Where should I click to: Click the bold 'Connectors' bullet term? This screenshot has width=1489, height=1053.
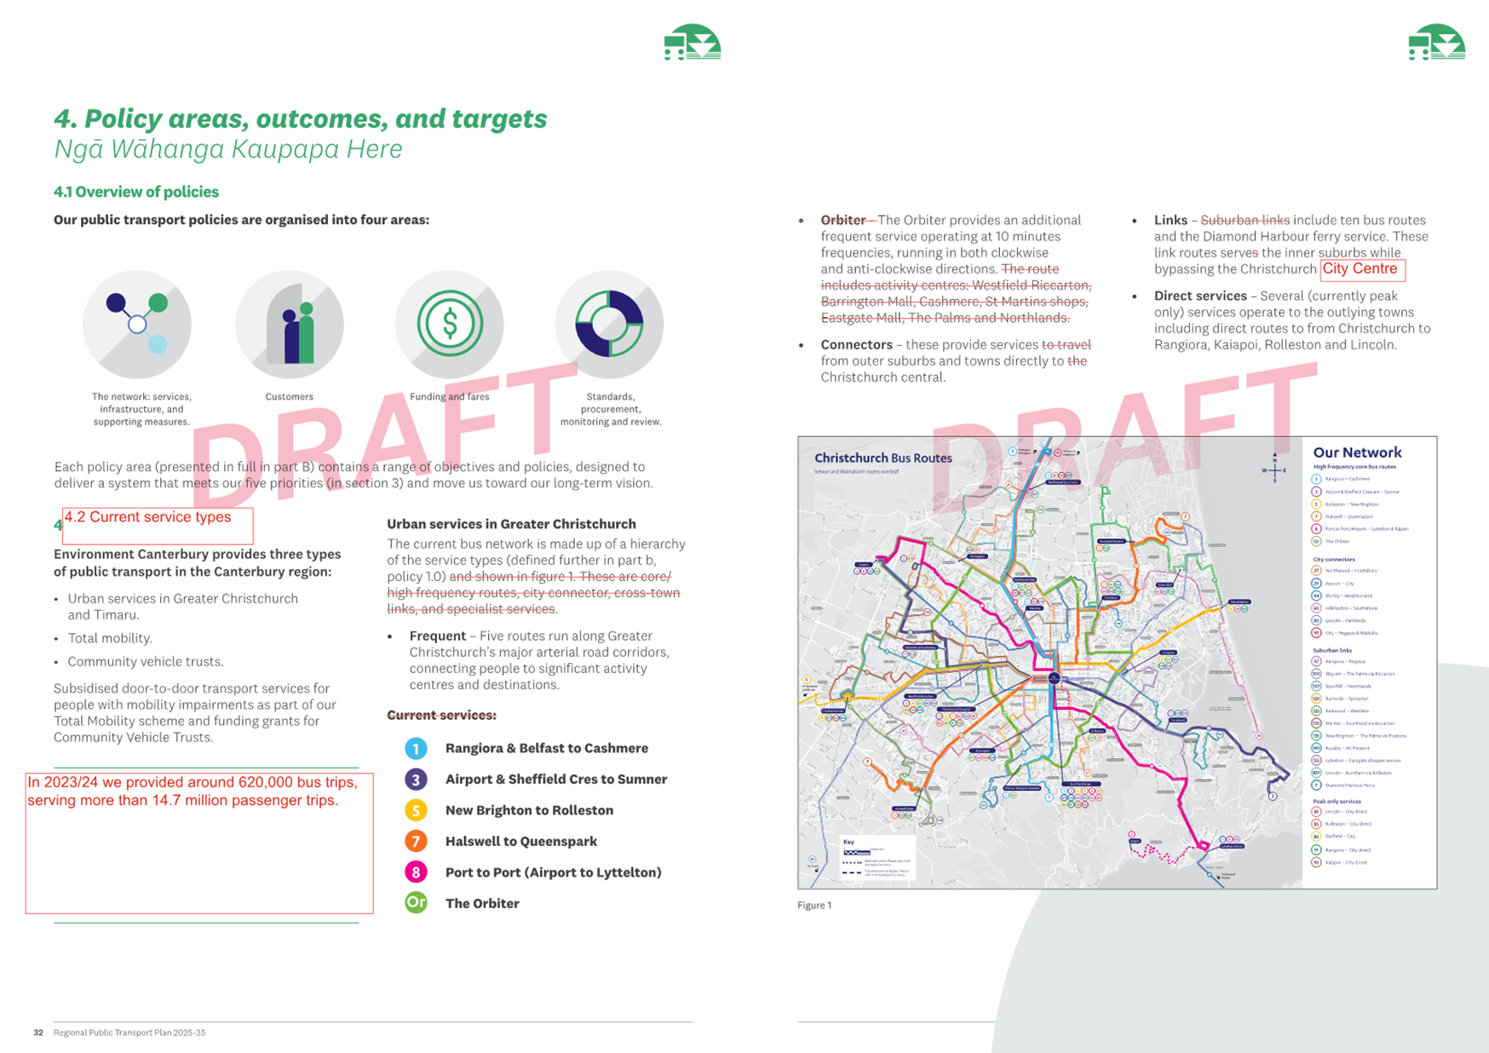pyautogui.click(x=857, y=344)
